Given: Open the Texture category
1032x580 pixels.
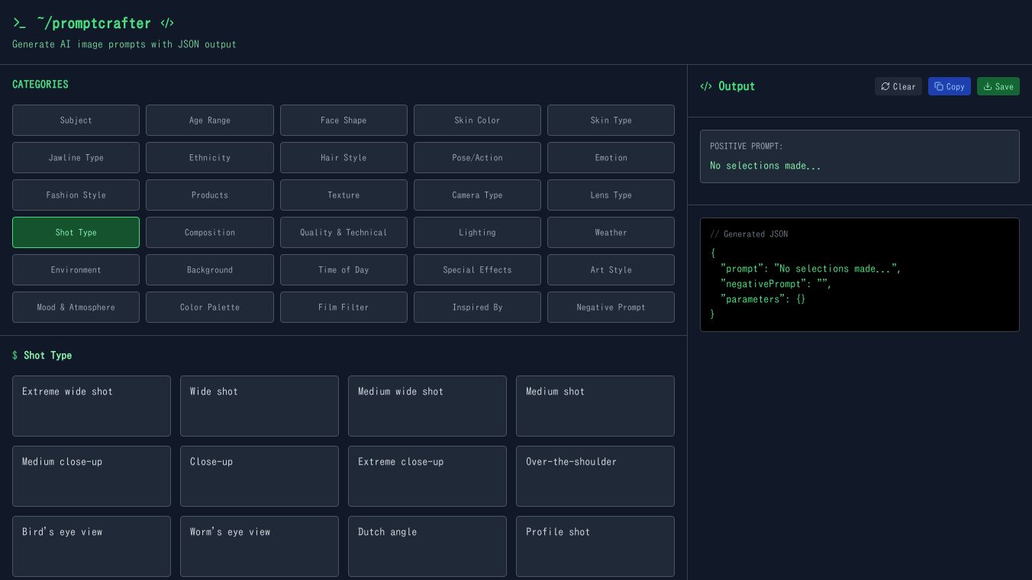Looking at the screenshot, I should point(343,195).
